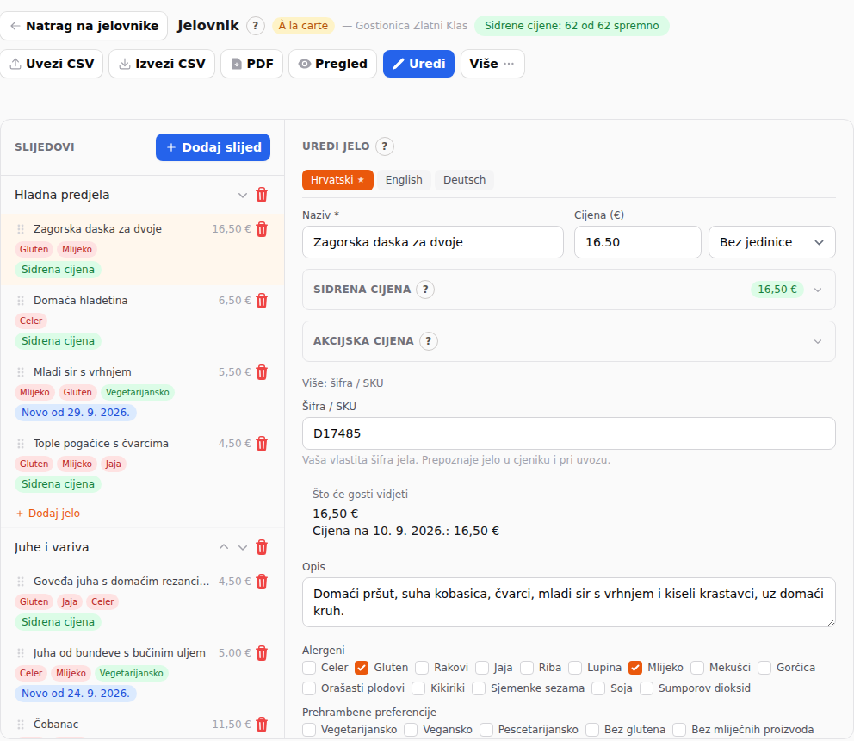The width and height of the screenshot is (854, 741).
Task: Enable the Jaja allergen checkbox
Action: tap(482, 668)
